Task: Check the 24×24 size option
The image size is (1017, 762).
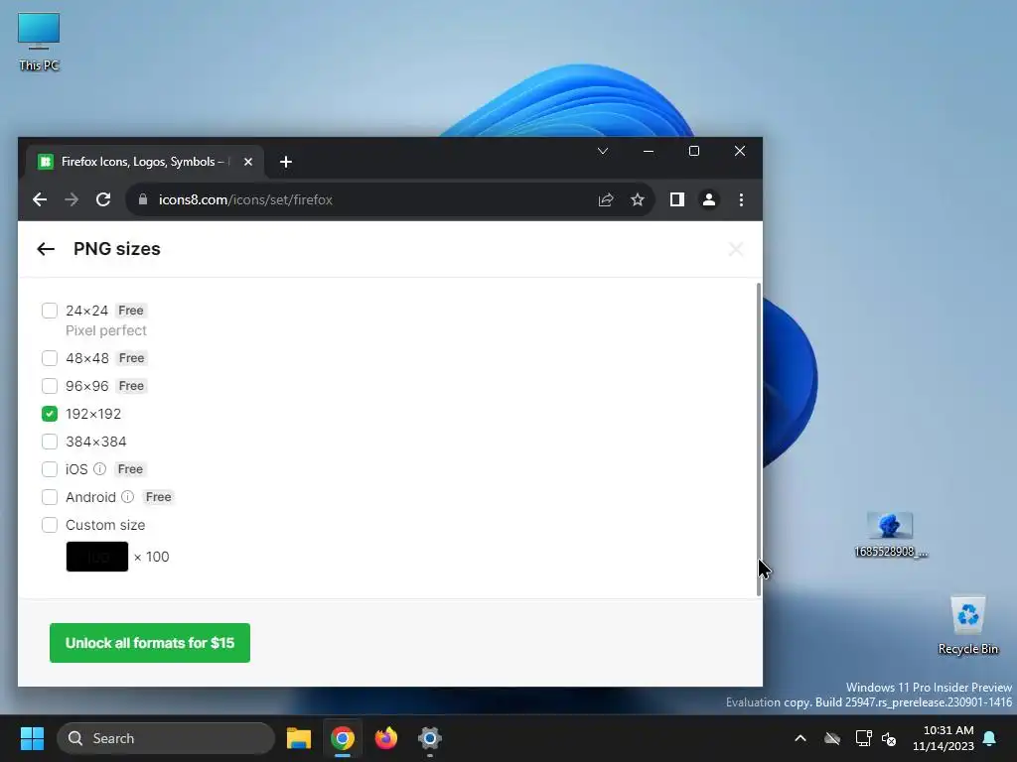Action: (x=50, y=311)
